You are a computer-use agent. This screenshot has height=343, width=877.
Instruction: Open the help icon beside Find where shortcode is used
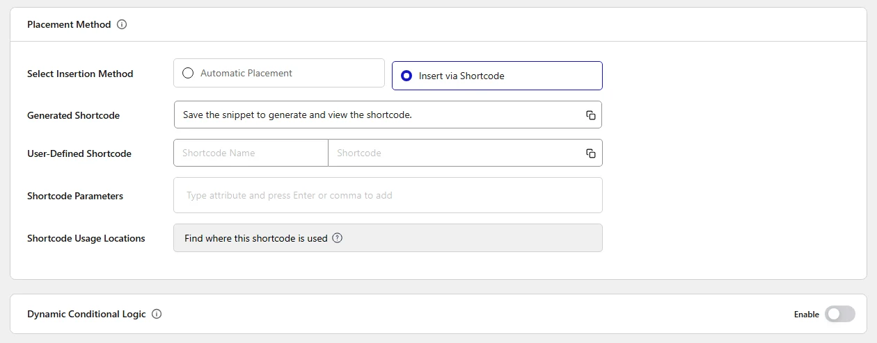tap(338, 238)
